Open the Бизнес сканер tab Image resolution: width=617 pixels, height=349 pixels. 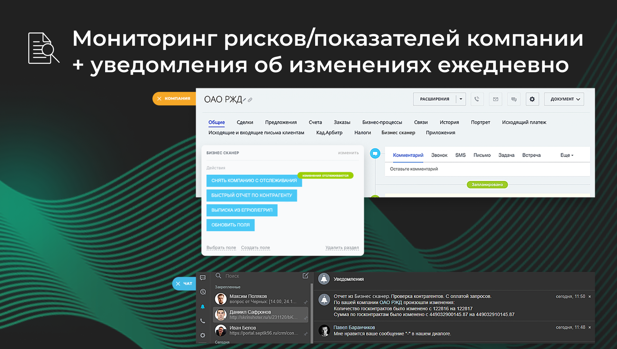point(398,133)
